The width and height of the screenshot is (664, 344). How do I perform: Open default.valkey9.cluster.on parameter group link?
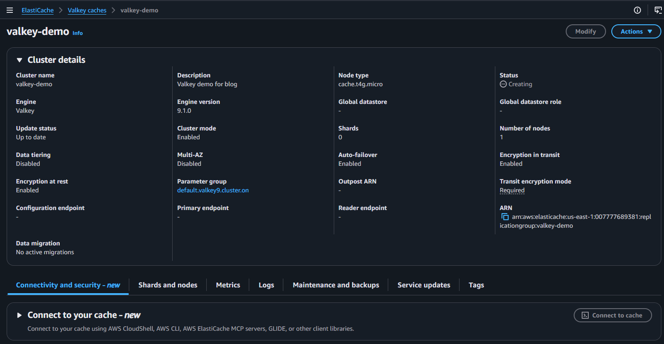(x=213, y=190)
